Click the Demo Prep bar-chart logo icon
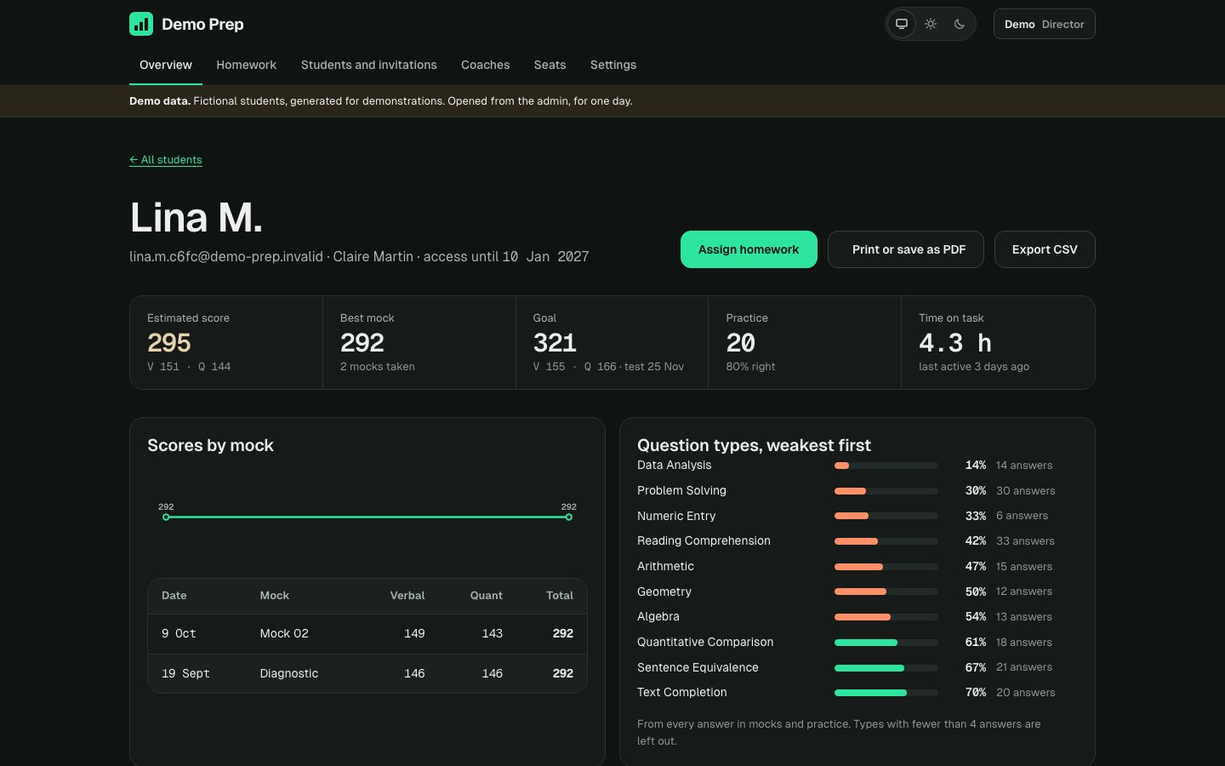The height and width of the screenshot is (766, 1225). coord(141,24)
